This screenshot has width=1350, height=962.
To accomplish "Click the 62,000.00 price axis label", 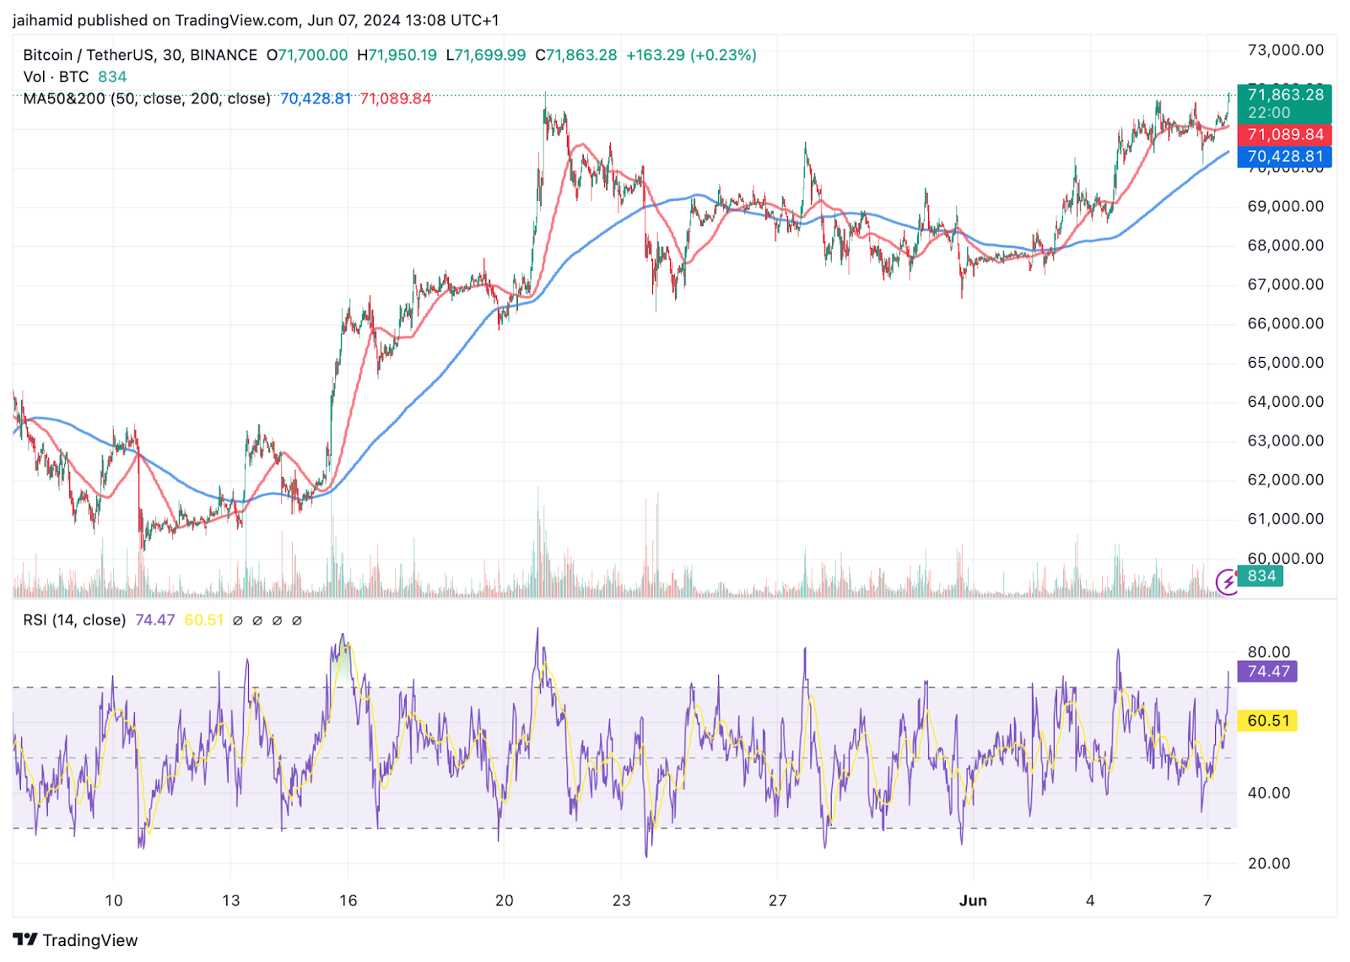I will [1286, 479].
